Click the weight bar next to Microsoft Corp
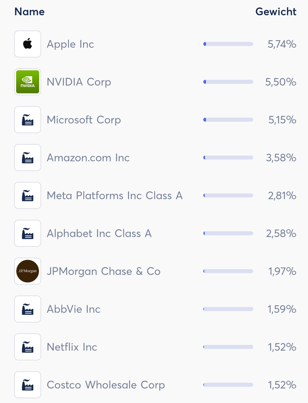Viewport: 308px width, 403px height. 228,119
